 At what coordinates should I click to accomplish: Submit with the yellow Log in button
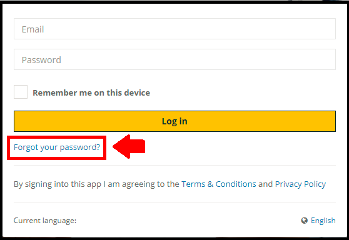[174, 121]
